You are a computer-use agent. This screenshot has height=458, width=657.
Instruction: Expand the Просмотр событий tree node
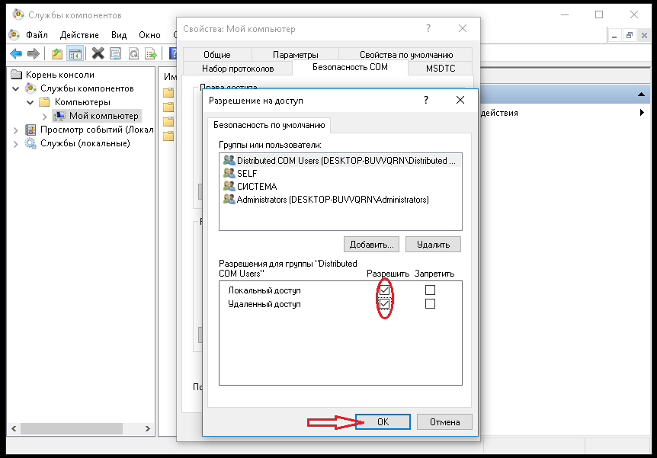(x=17, y=130)
